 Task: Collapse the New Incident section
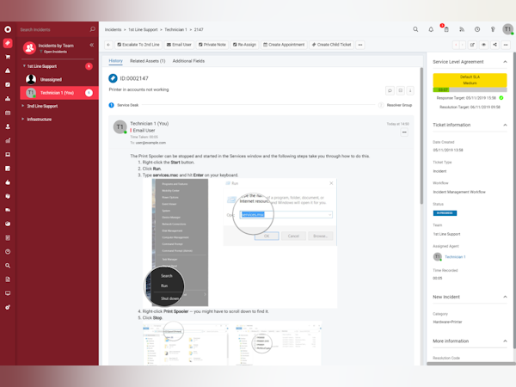(505, 297)
